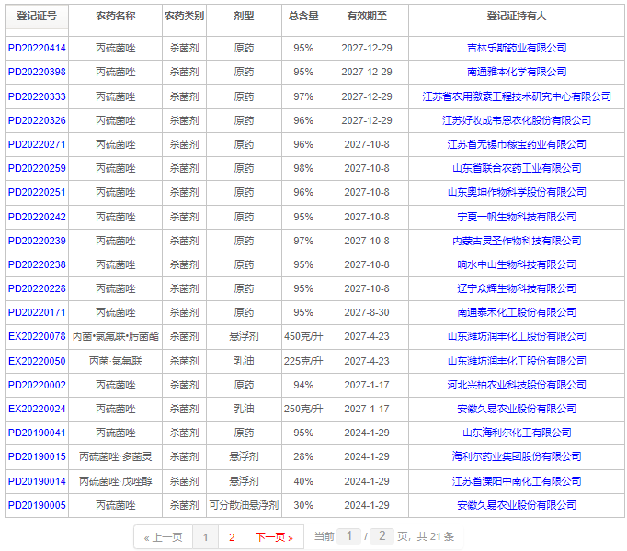The image size is (627, 551).
Task: Select content cell 250克/升
Action: point(303,409)
